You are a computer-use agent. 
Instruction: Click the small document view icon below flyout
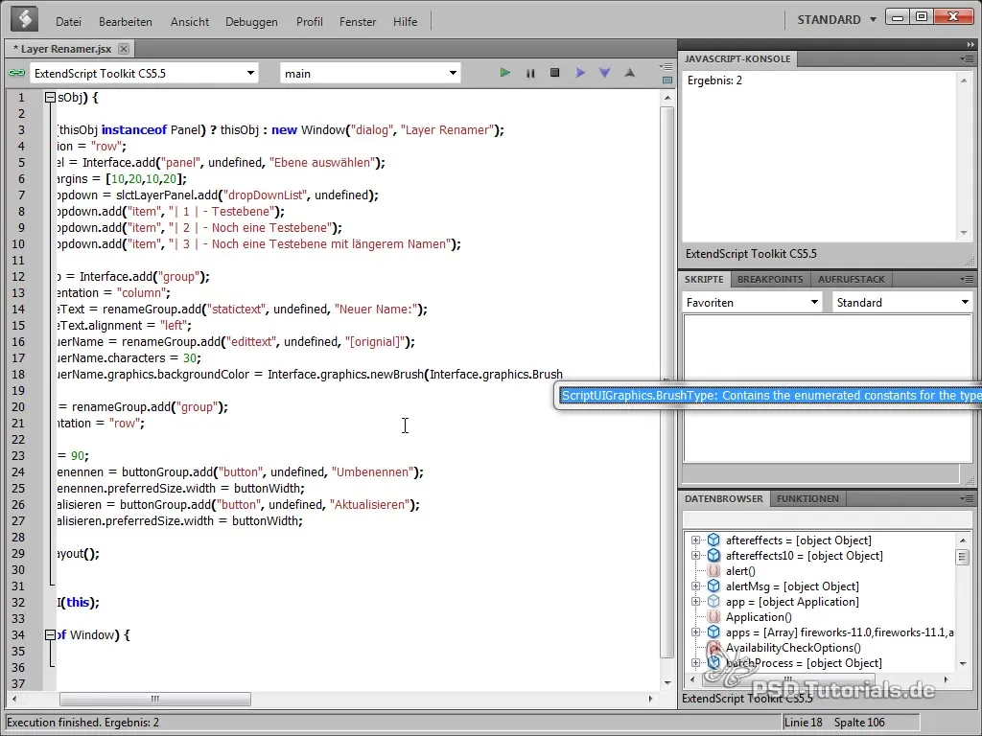coord(667,80)
